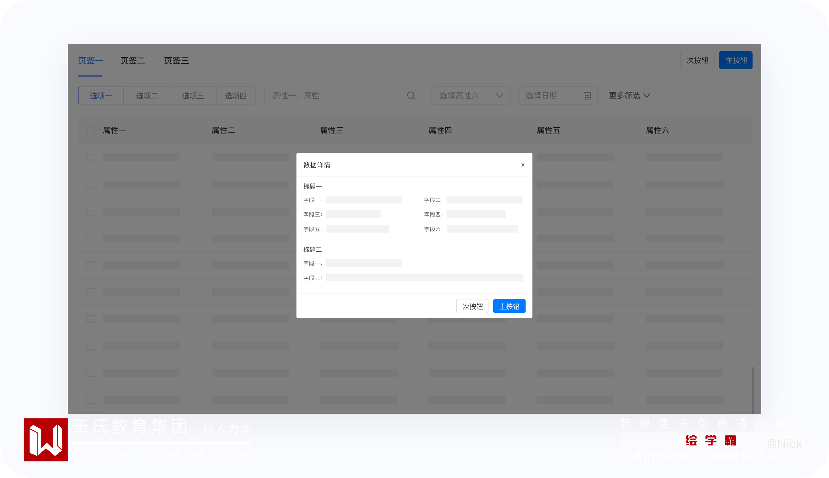Viewport: 829px width, 478px height.
Task: Click the red W logo
Action: pos(46,440)
